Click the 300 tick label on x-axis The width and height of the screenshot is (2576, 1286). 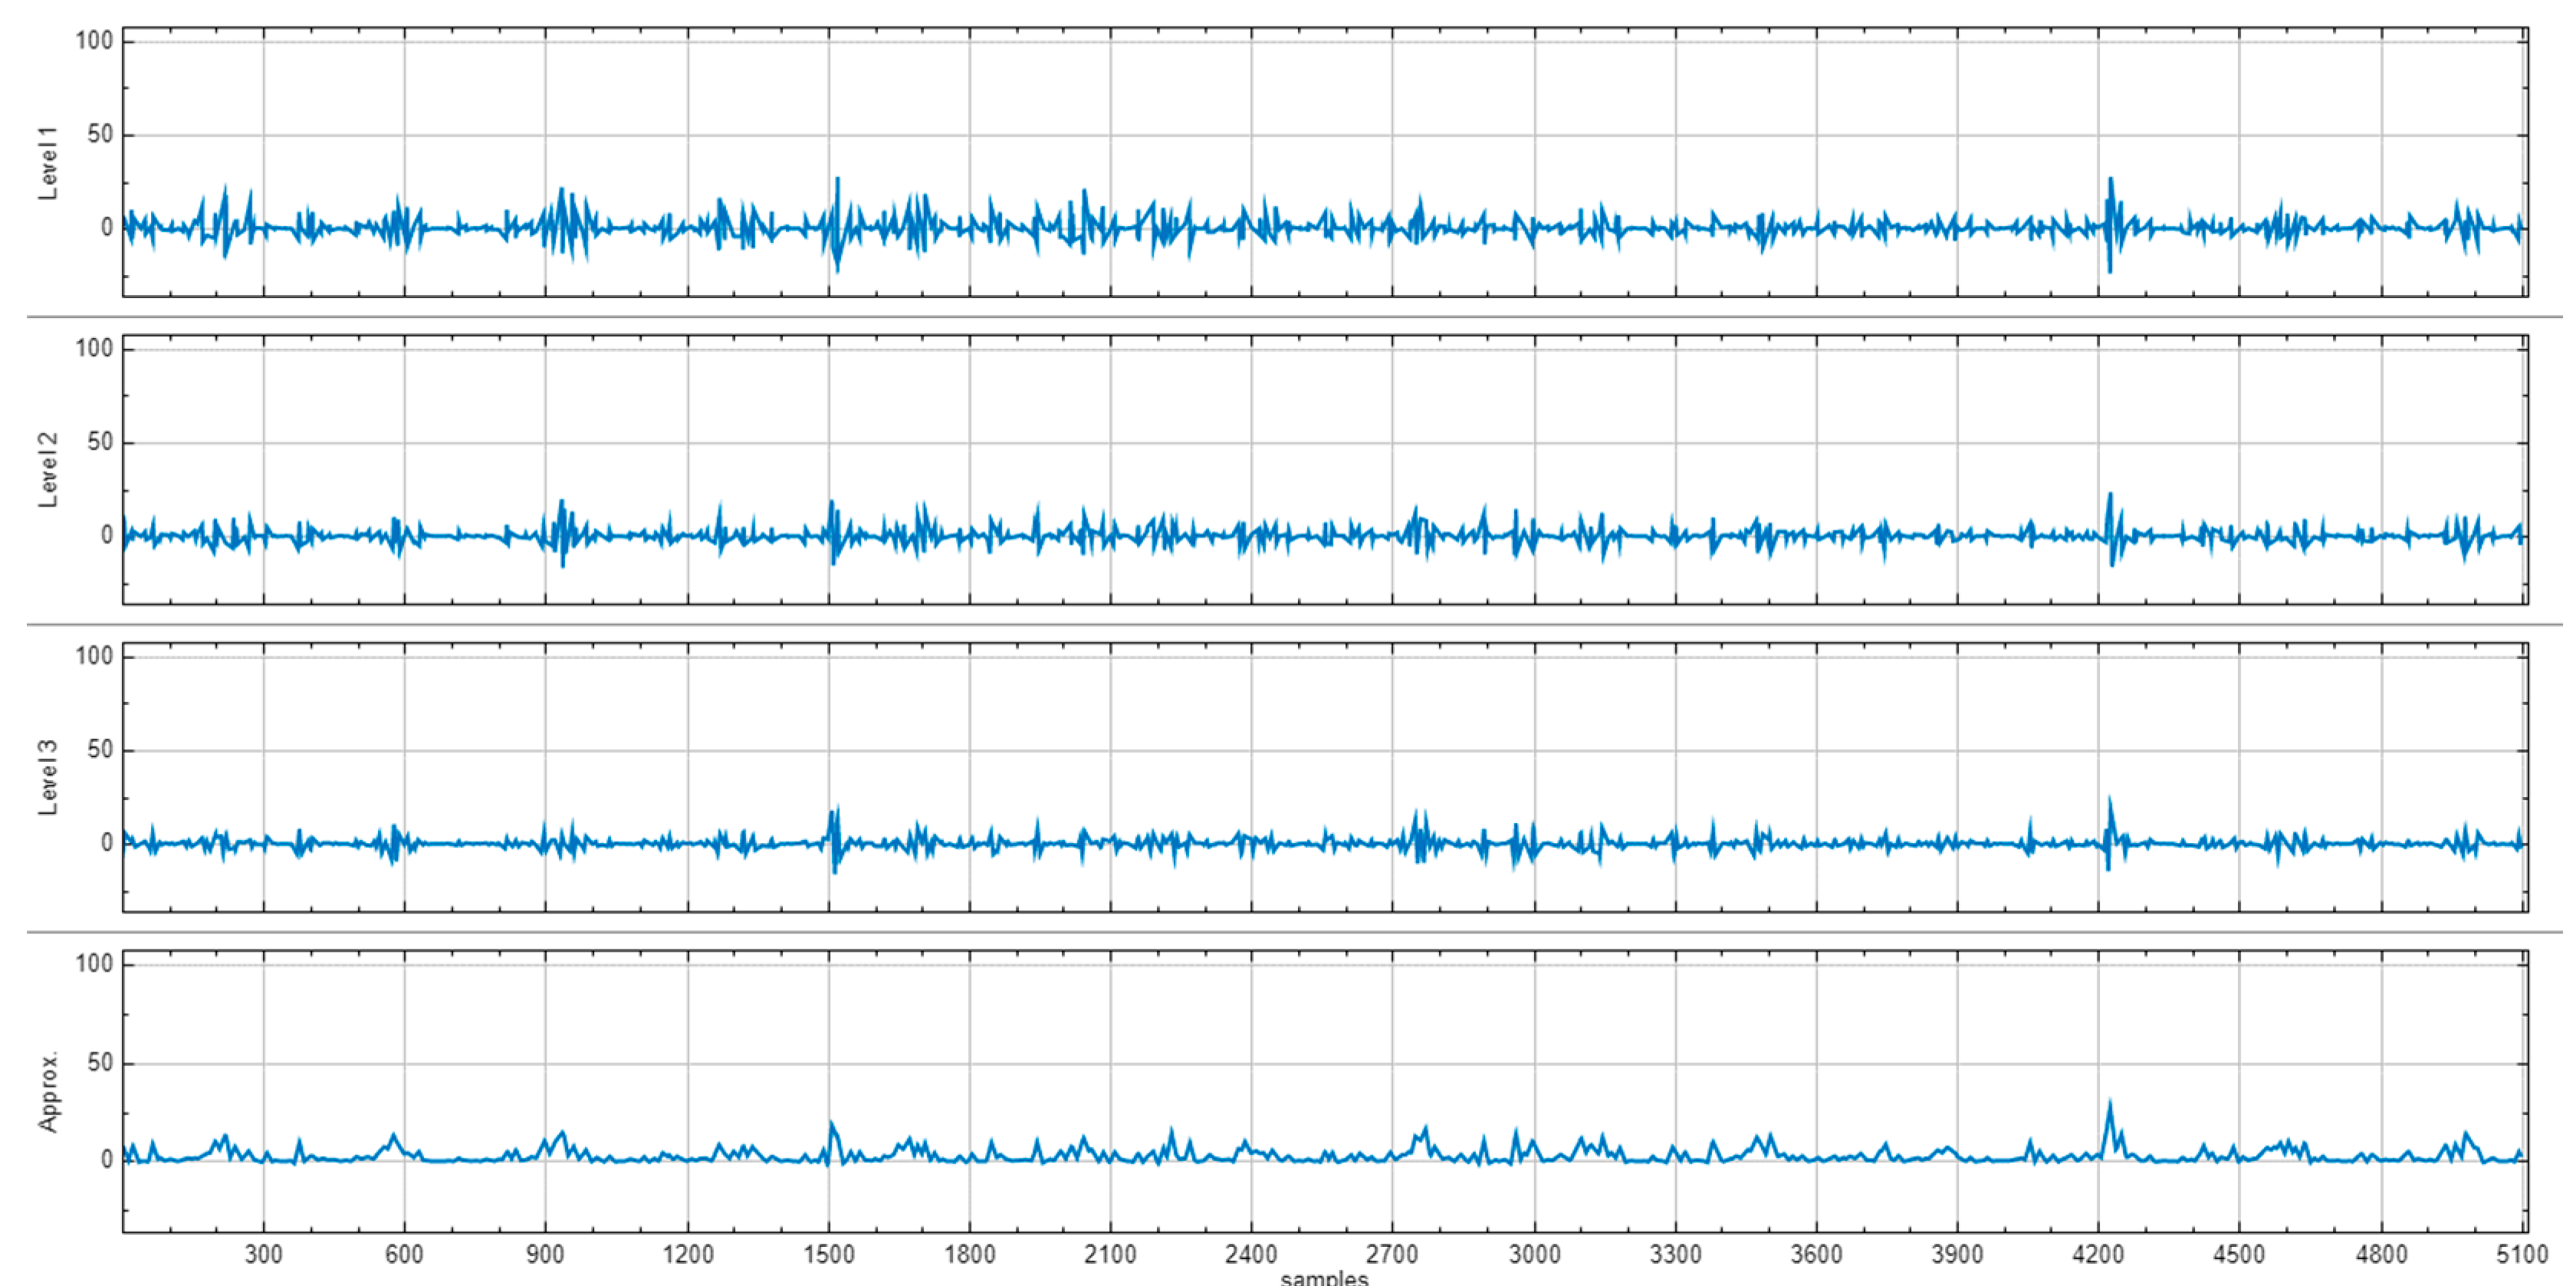[263, 1254]
